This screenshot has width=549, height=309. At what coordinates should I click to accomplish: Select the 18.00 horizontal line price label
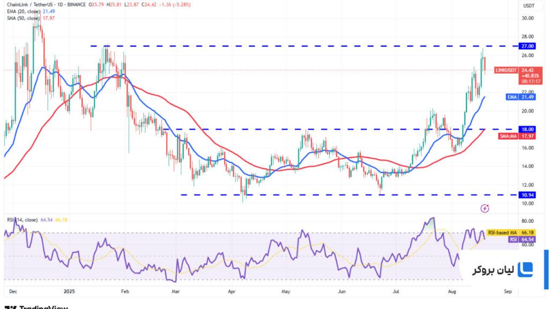click(x=528, y=129)
